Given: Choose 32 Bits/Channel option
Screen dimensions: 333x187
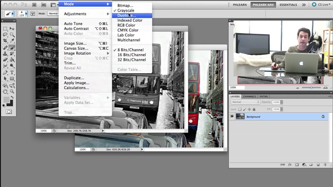Looking at the screenshot, I should click(x=132, y=60).
